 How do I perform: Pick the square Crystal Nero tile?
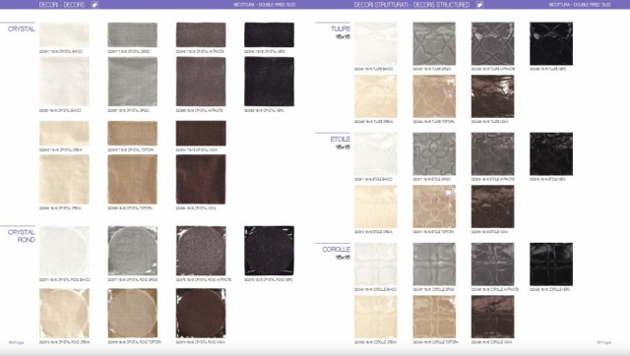tap(269, 82)
